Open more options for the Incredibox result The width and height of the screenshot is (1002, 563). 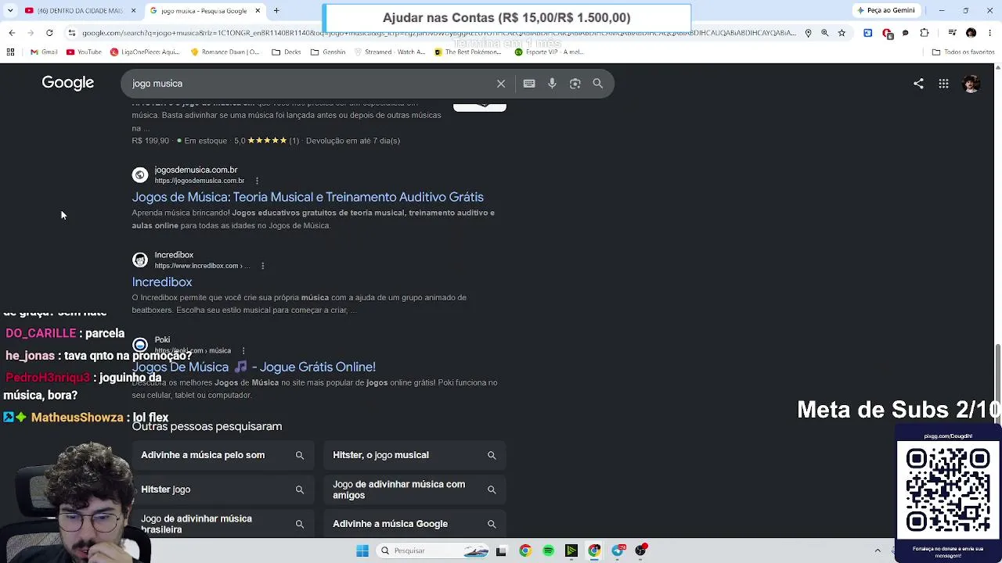[262, 266]
